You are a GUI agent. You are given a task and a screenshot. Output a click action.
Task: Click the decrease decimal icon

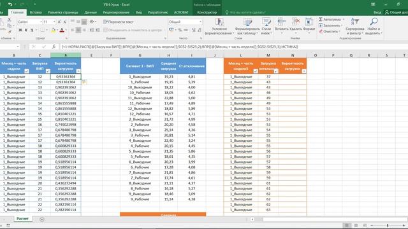(x=200, y=30)
